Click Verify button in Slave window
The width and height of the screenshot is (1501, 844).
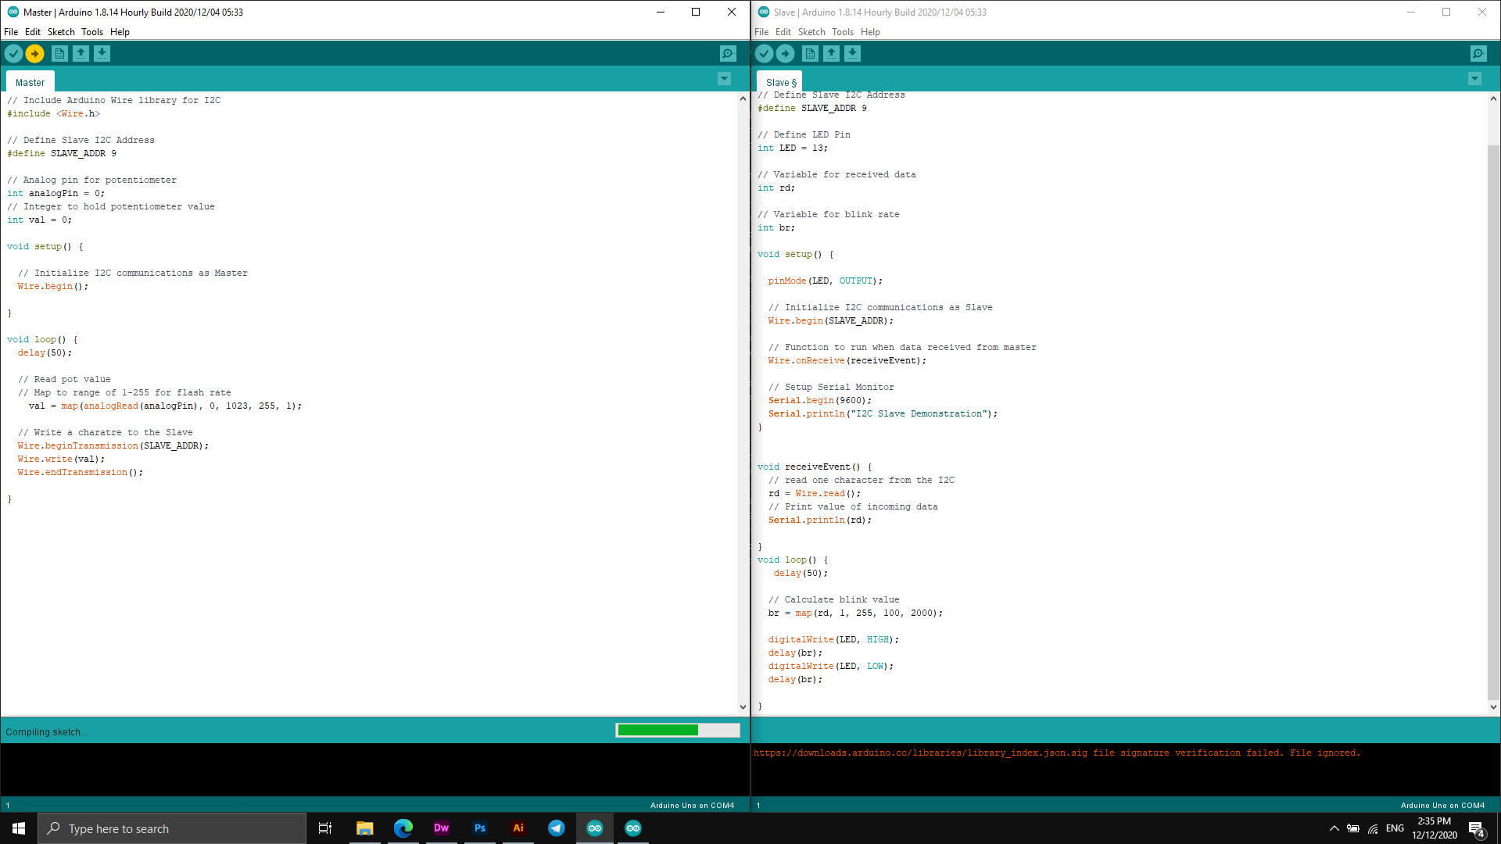click(764, 53)
